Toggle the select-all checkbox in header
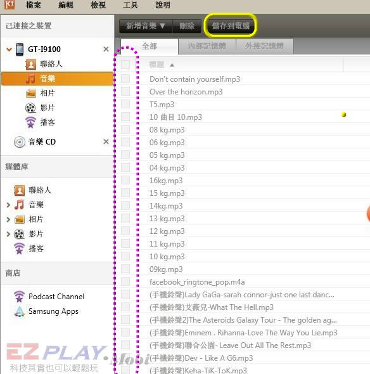This screenshot has height=374, width=370. click(x=125, y=65)
